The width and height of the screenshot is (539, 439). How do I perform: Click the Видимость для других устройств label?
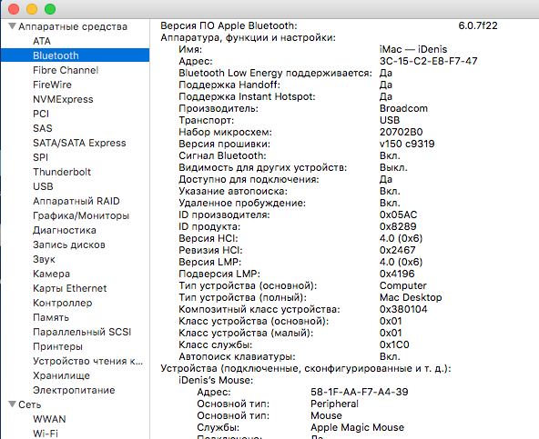[x=263, y=167]
